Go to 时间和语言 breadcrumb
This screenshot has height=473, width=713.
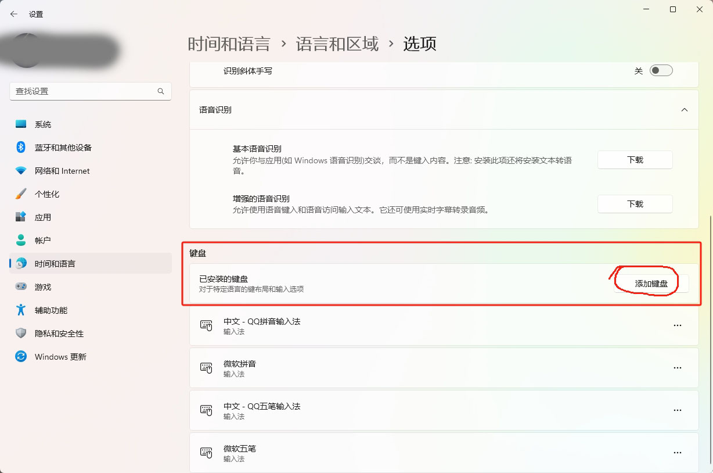click(x=229, y=44)
